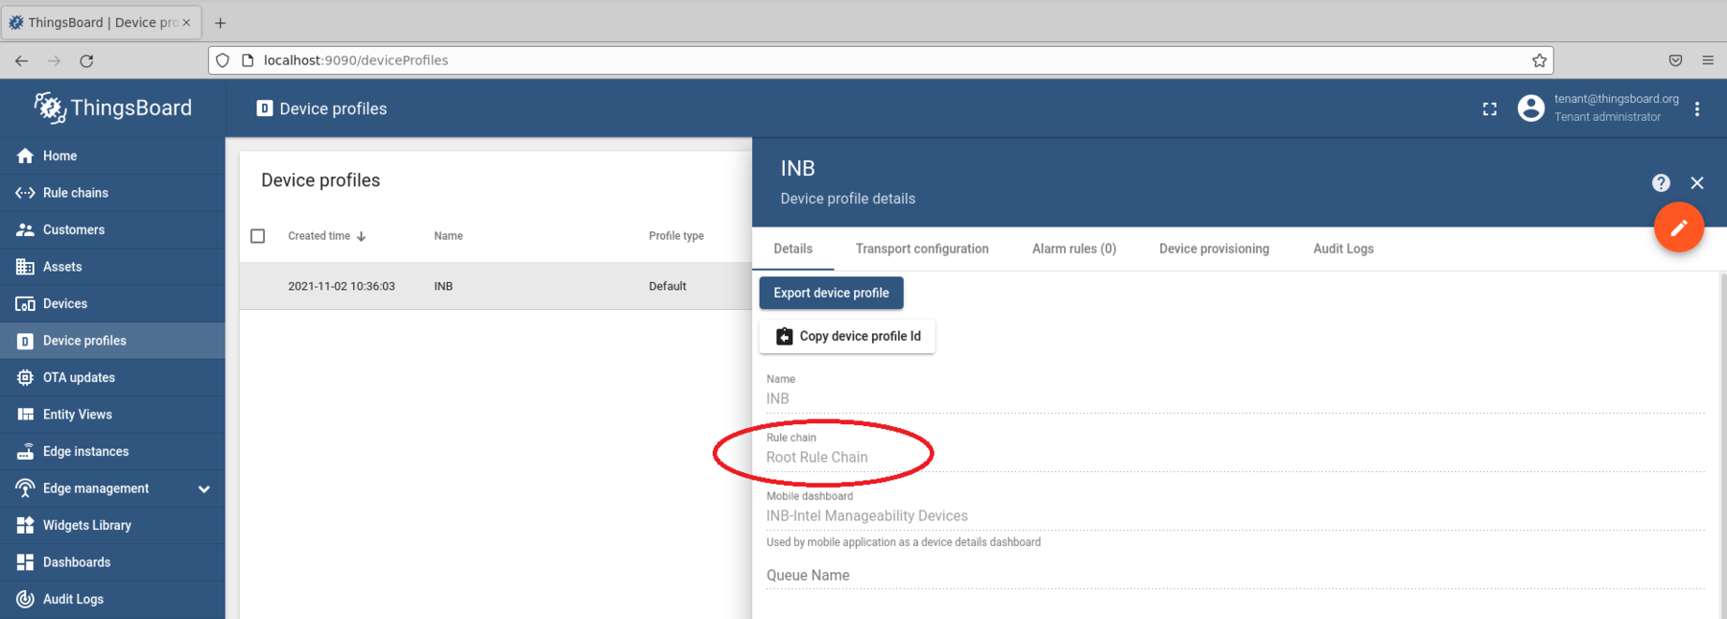Open user account avatar icon
1727x619 pixels.
(x=1530, y=107)
